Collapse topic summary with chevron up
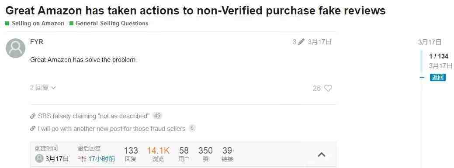 pyautogui.click(x=322, y=155)
